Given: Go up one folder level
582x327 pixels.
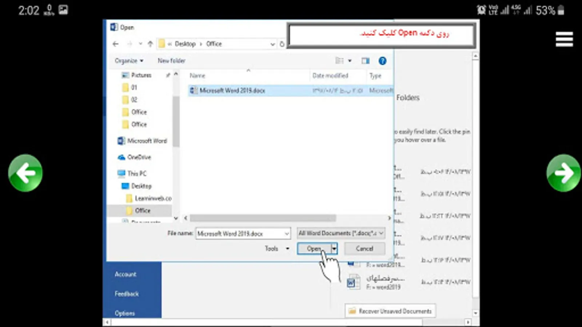Looking at the screenshot, I should click(x=150, y=44).
